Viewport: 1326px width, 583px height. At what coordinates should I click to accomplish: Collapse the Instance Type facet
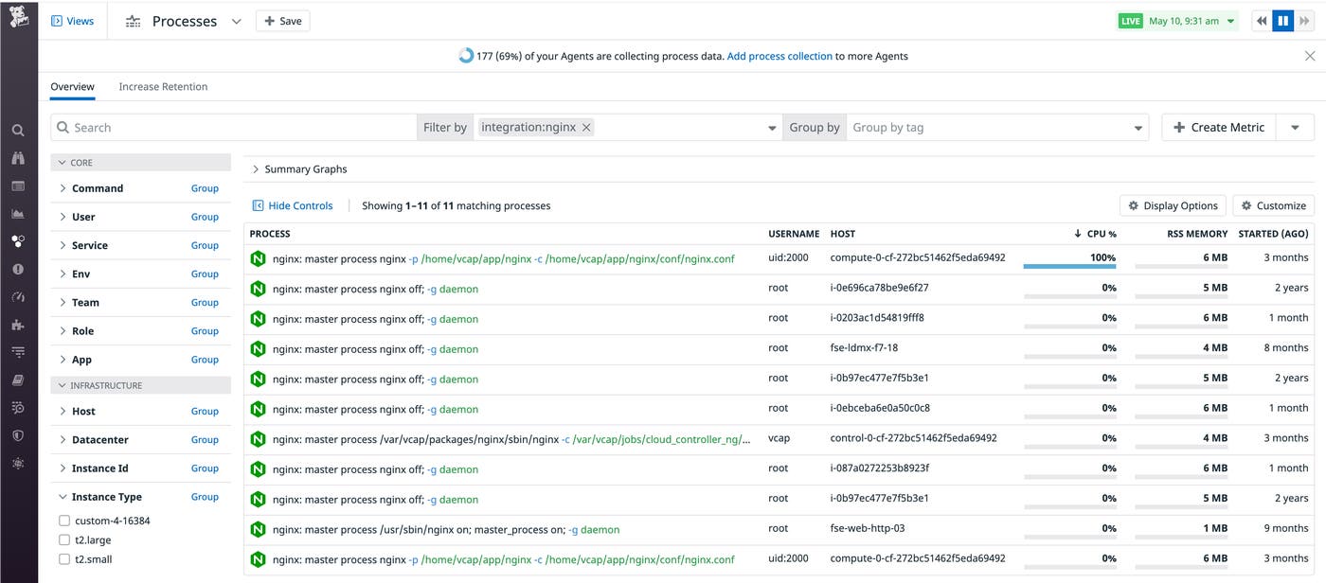click(63, 496)
